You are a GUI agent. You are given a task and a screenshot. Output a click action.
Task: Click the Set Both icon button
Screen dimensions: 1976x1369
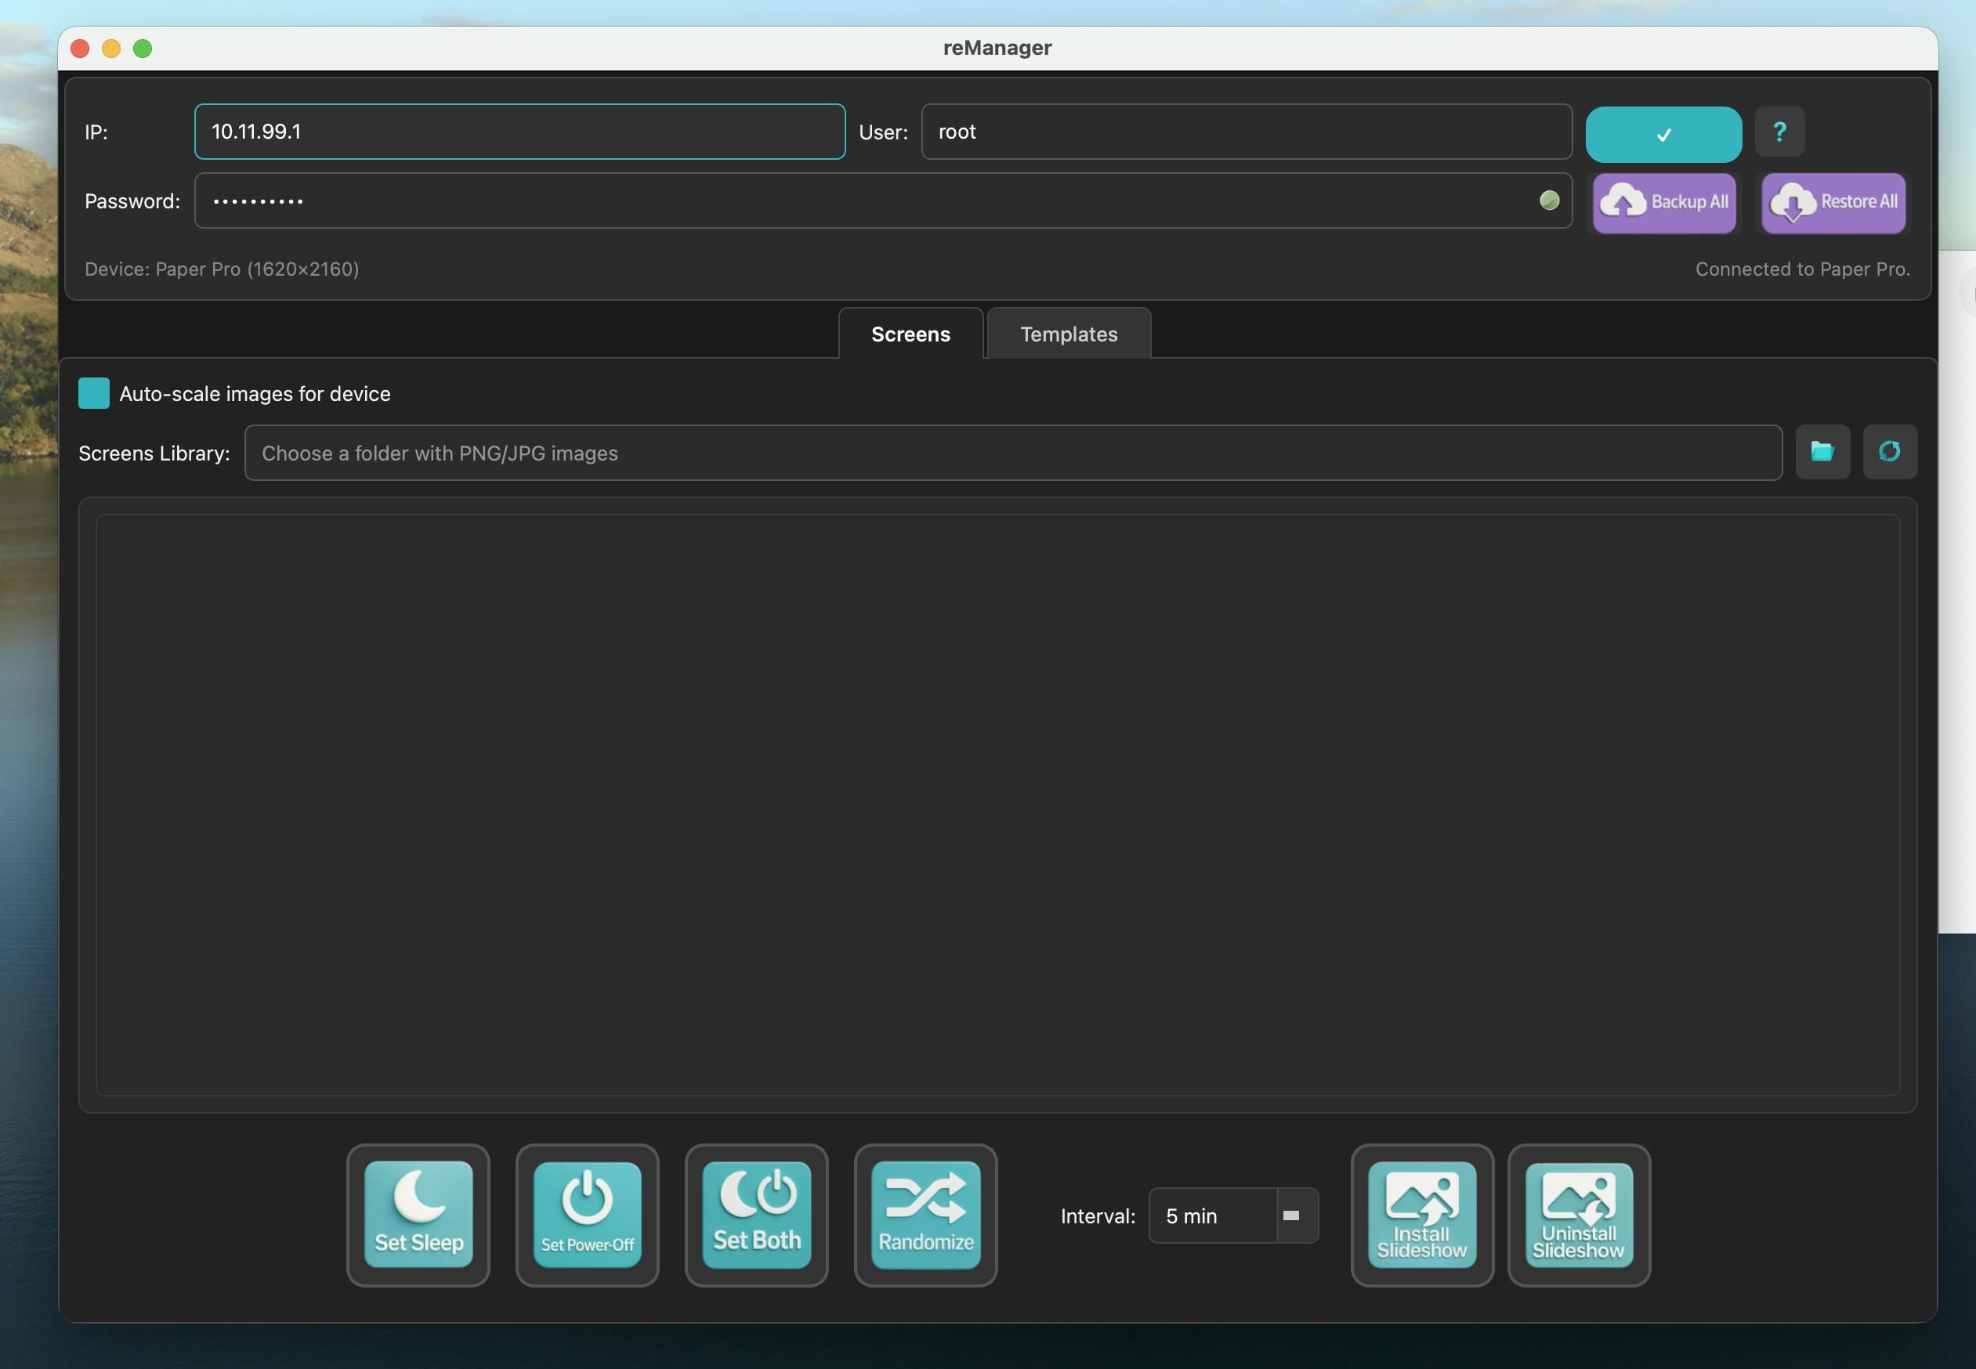coord(756,1214)
